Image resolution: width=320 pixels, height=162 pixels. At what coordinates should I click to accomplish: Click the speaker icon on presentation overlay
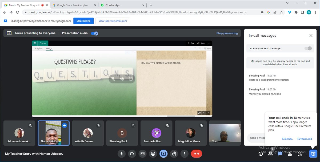[122, 79]
